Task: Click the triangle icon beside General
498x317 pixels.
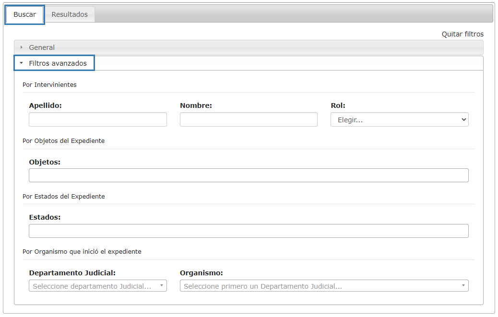Action: point(22,47)
